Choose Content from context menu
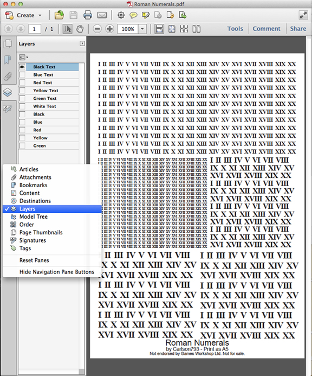The height and width of the screenshot is (376, 312). 52,193
